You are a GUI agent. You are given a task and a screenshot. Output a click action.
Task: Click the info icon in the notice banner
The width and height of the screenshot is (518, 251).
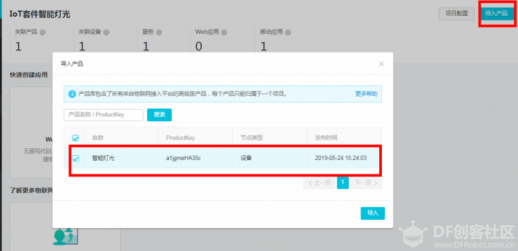pyautogui.click(x=72, y=94)
